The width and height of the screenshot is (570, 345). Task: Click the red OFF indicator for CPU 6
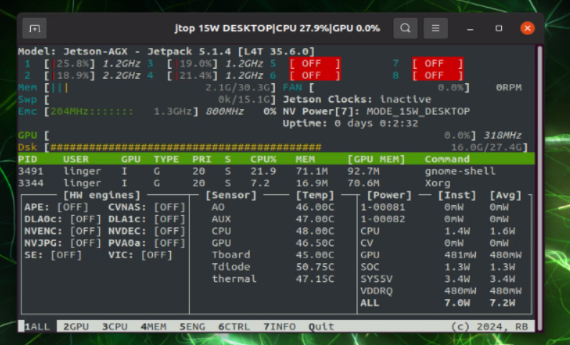[315, 75]
